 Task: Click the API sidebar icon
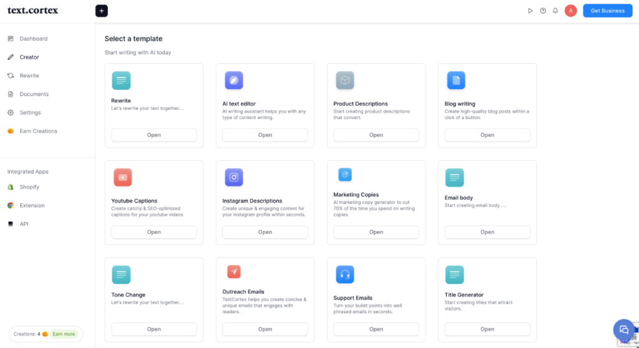[11, 224]
